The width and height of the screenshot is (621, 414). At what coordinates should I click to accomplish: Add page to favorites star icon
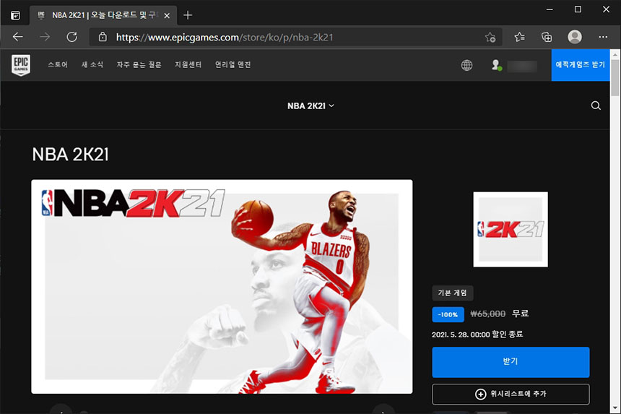pos(490,38)
